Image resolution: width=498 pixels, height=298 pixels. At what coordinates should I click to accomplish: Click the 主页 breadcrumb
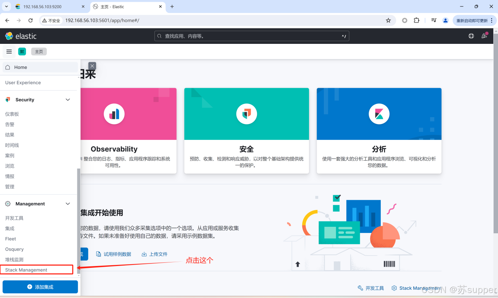39,51
